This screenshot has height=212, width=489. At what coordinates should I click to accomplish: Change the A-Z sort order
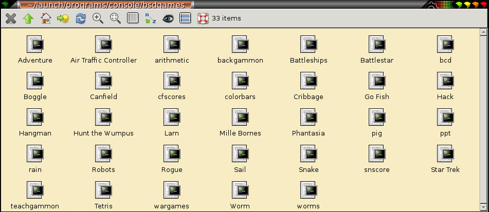150,18
